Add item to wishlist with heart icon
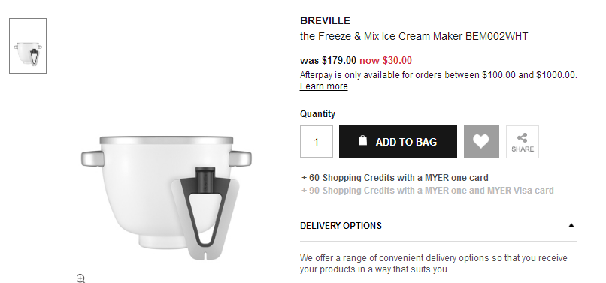Image resolution: width=606 pixels, height=283 pixels. pos(481,141)
